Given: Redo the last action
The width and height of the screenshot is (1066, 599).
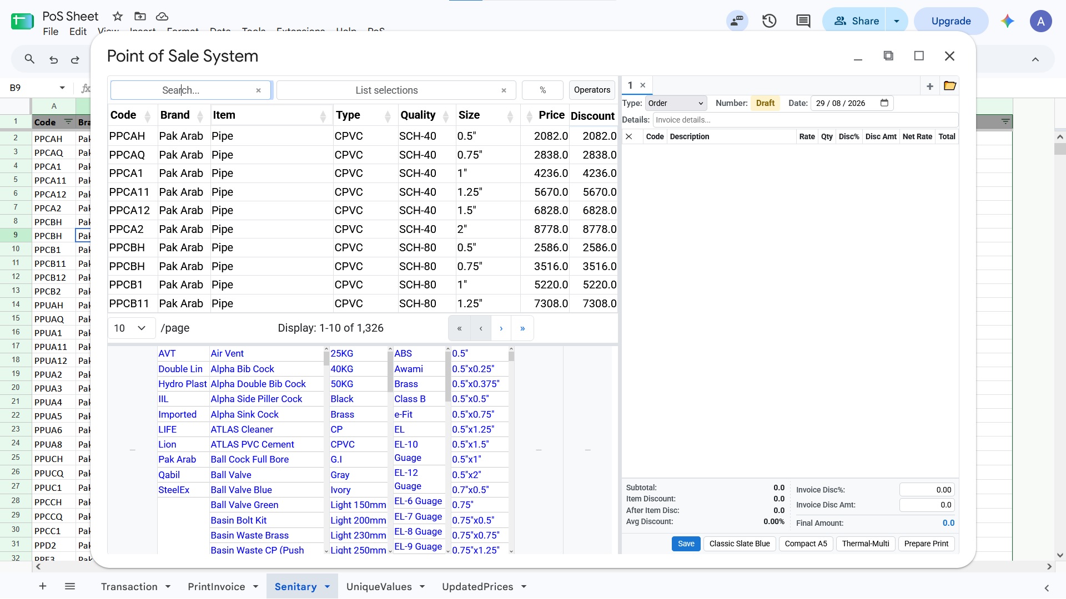Looking at the screenshot, I should [75, 59].
